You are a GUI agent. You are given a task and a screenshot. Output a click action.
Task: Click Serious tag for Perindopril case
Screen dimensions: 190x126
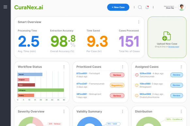pos(117,75)
